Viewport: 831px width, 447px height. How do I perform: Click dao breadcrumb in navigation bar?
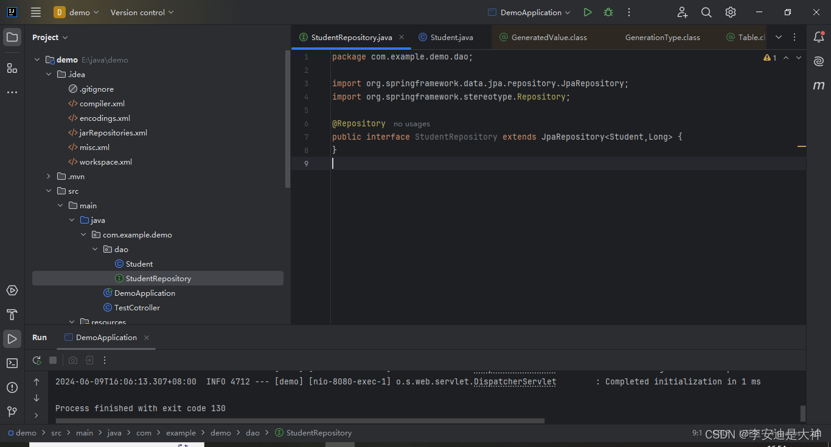click(252, 433)
